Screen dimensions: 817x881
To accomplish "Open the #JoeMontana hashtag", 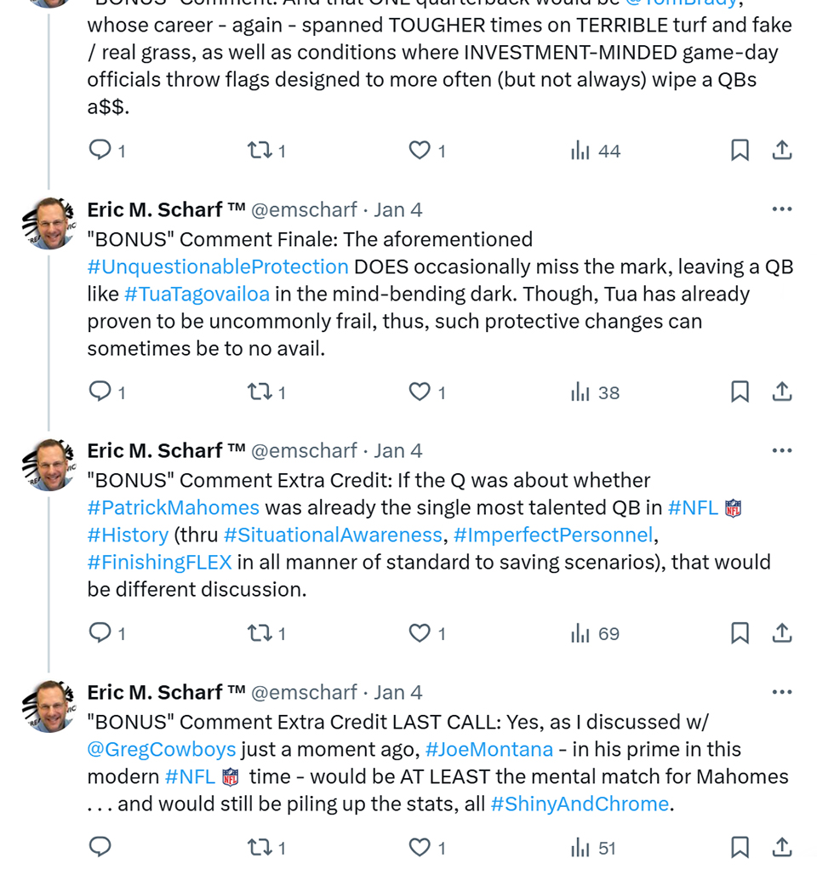I will [x=488, y=749].
